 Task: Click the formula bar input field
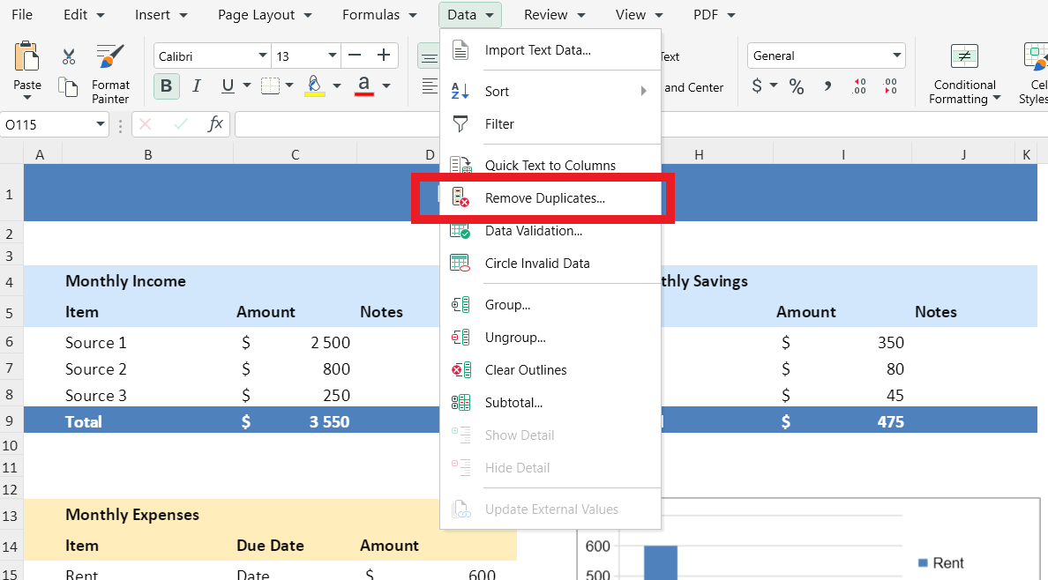(335, 124)
